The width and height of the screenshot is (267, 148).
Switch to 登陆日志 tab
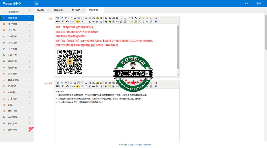click(x=59, y=10)
